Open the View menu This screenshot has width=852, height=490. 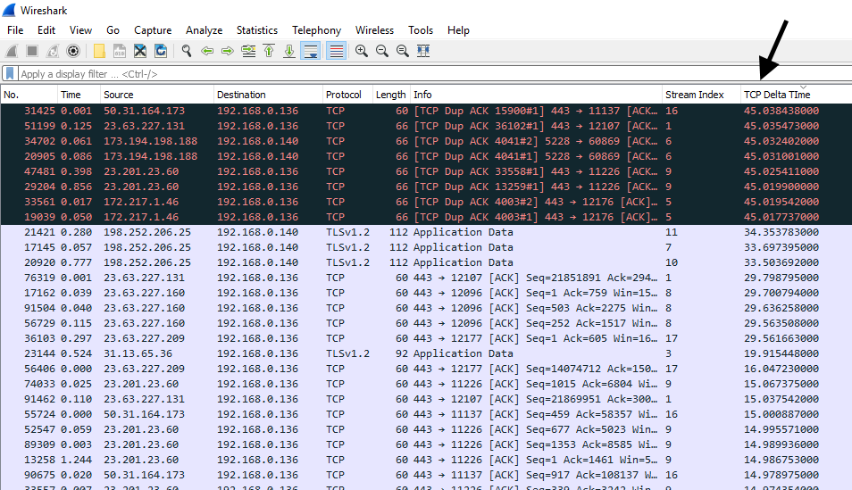point(80,30)
